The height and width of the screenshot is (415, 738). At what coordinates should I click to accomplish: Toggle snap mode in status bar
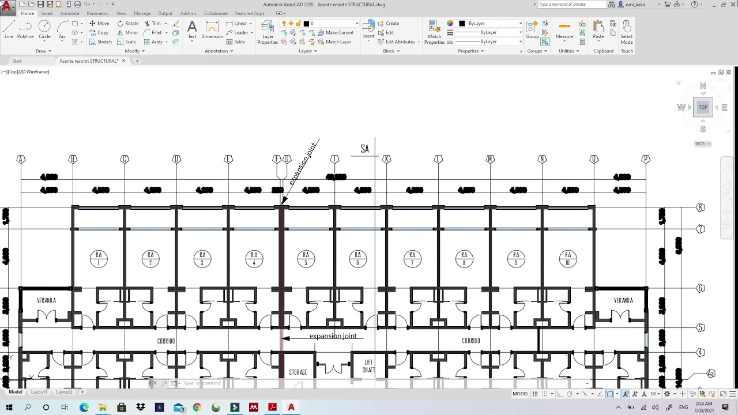pos(545,394)
